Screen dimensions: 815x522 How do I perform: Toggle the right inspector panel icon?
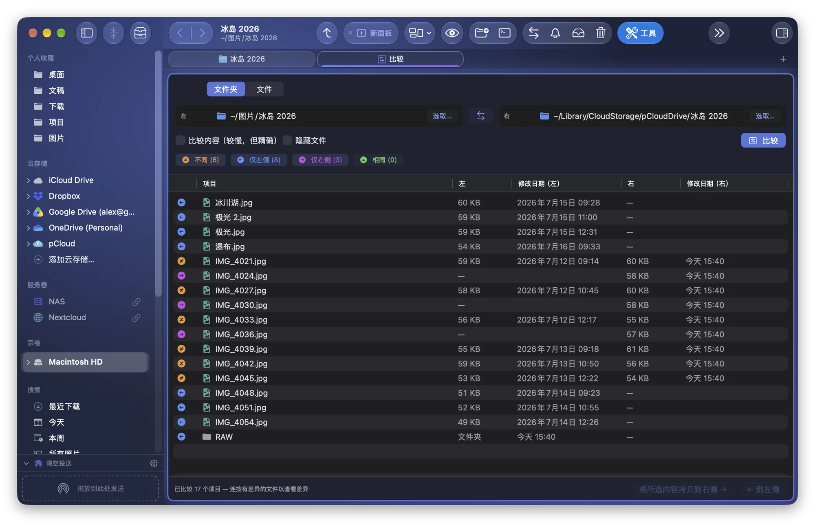pos(782,33)
